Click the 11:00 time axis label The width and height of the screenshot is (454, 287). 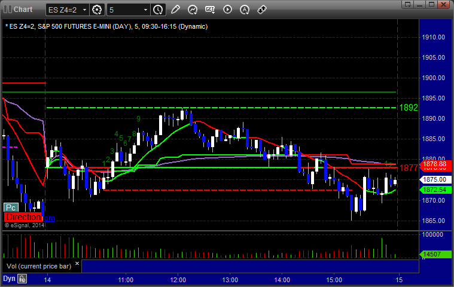click(126, 280)
